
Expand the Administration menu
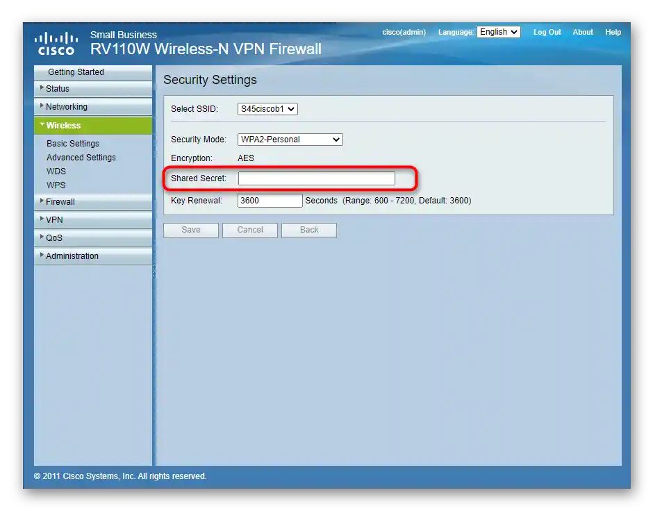click(x=93, y=256)
